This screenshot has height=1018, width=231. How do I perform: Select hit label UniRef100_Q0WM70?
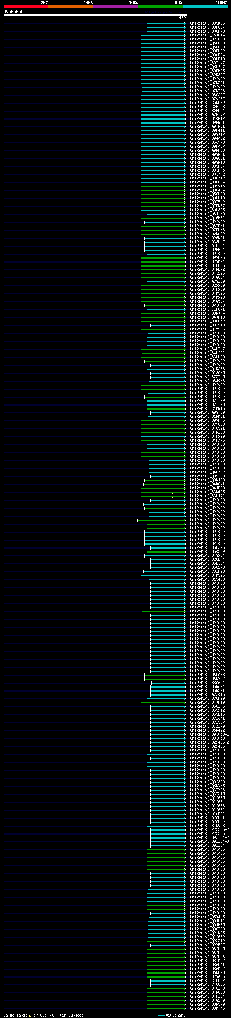[x=207, y=31]
